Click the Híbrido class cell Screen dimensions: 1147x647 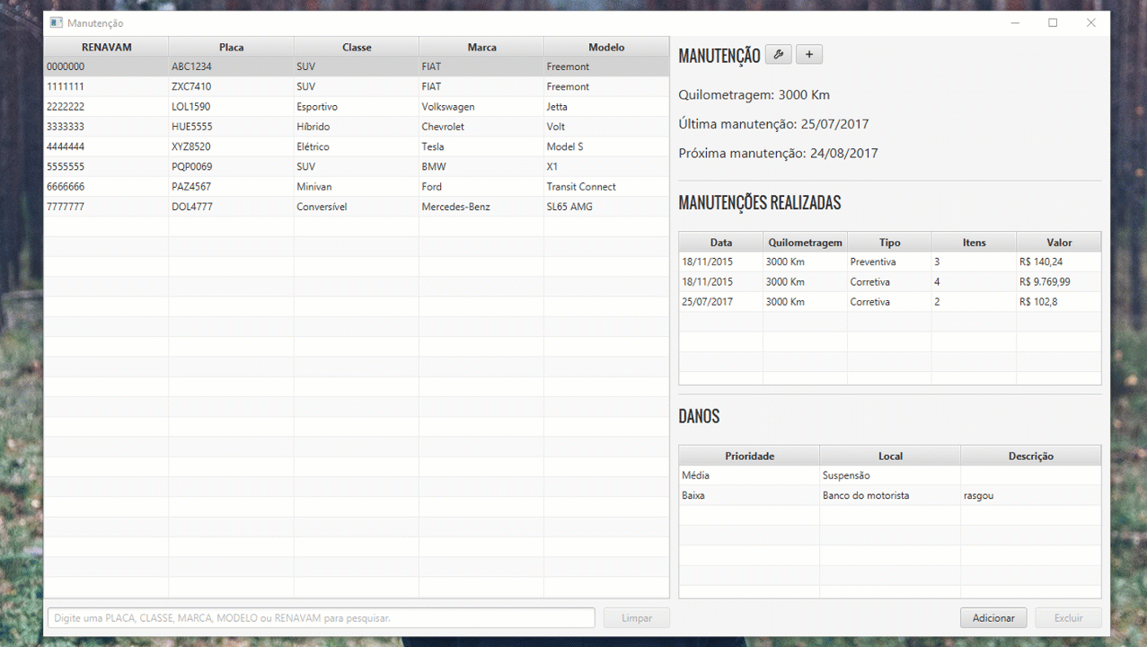pyautogui.click(x=357, y=127)
